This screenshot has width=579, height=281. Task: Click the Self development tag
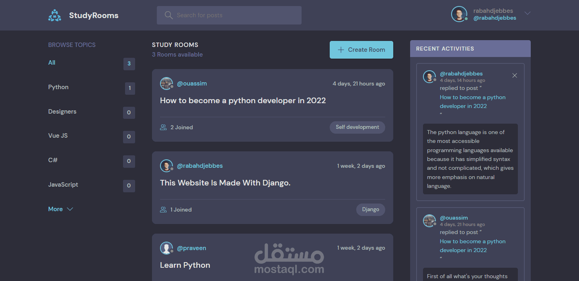(x=357, y=127)
